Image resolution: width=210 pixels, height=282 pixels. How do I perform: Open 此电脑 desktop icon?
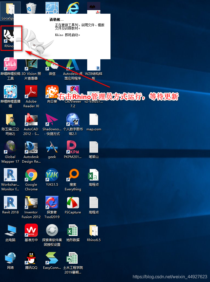[x=10, y=233]
